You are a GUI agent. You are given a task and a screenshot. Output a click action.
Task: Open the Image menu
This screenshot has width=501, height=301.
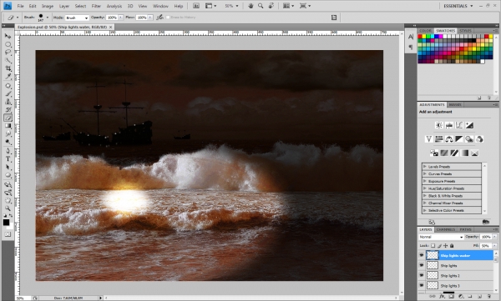click(x=48, y=6)
